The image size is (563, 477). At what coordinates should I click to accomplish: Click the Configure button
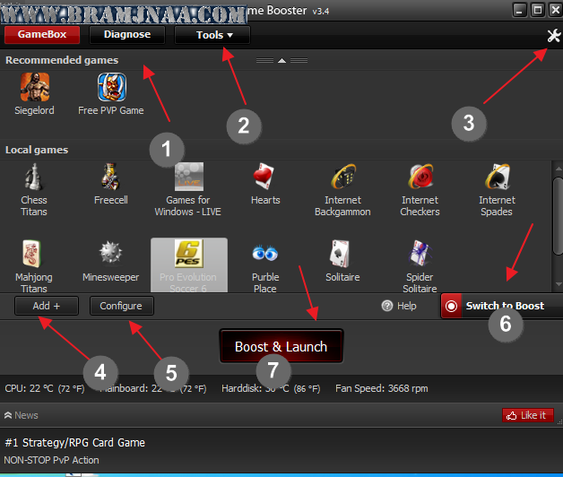pyautogui.click(x=121, y=306)
